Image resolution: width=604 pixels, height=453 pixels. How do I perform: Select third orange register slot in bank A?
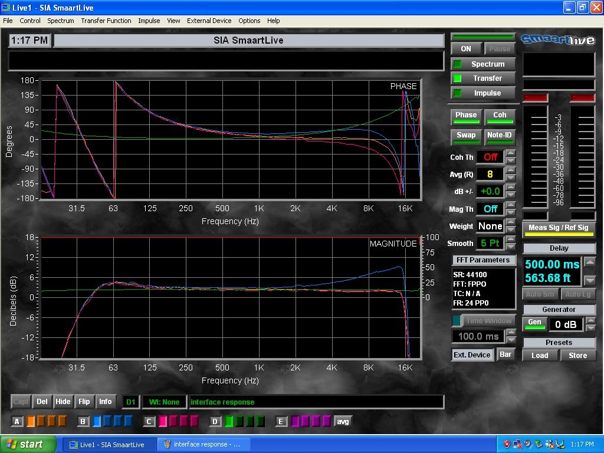coord(52,421)
